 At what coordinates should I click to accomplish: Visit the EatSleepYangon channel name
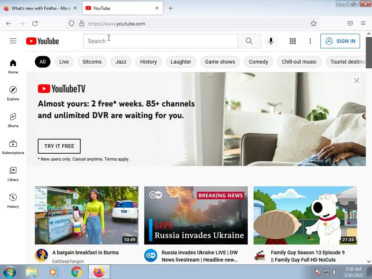pos(68,261)
